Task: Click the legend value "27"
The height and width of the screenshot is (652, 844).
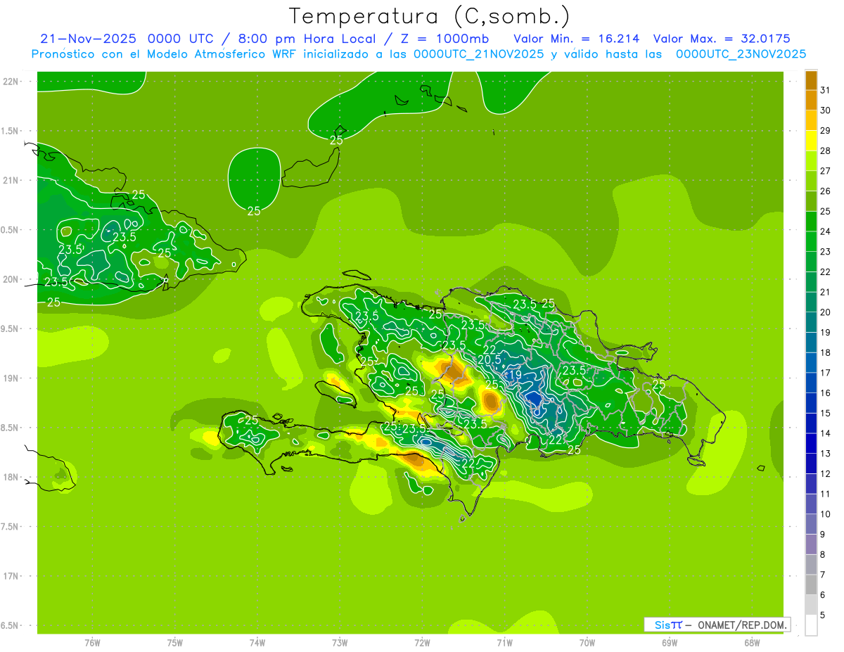Action: pos(825,171)
